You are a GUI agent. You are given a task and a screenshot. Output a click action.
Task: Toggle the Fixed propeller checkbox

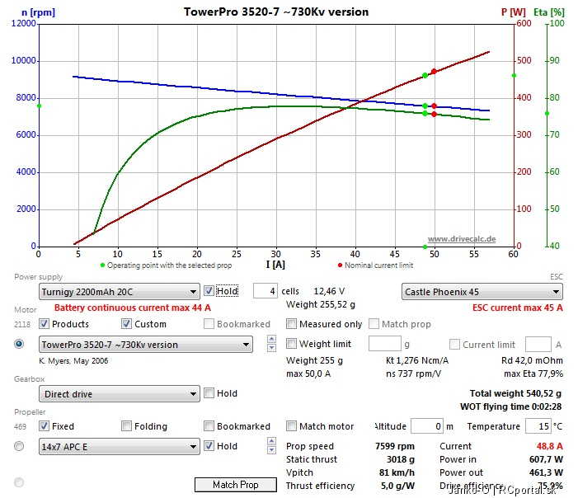45,426
